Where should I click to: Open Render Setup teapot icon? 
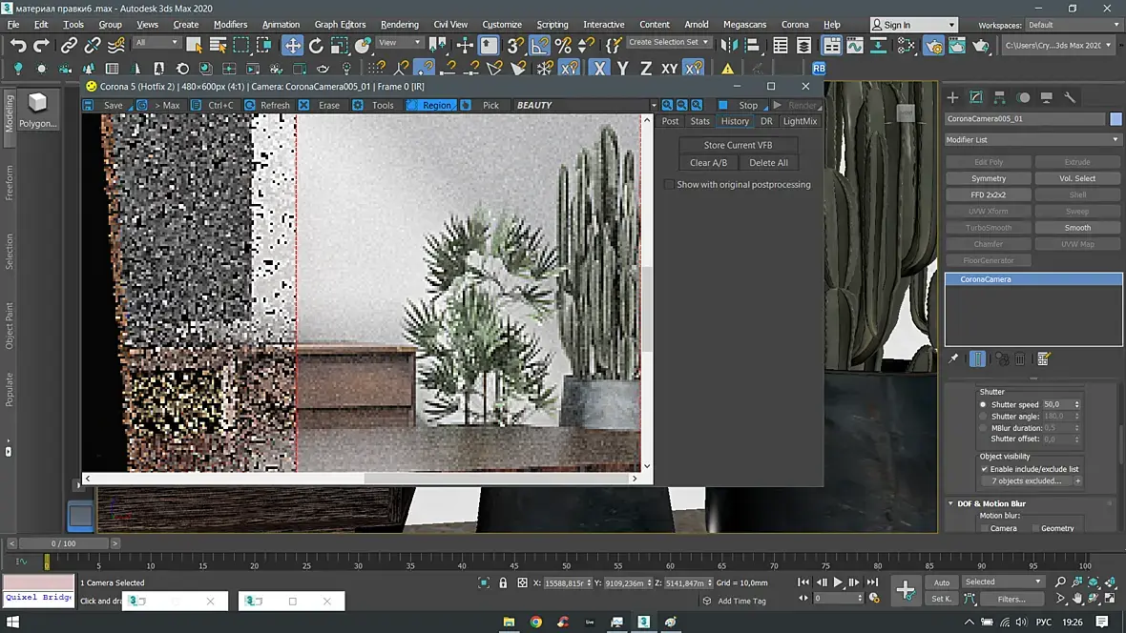click(934, 45)
